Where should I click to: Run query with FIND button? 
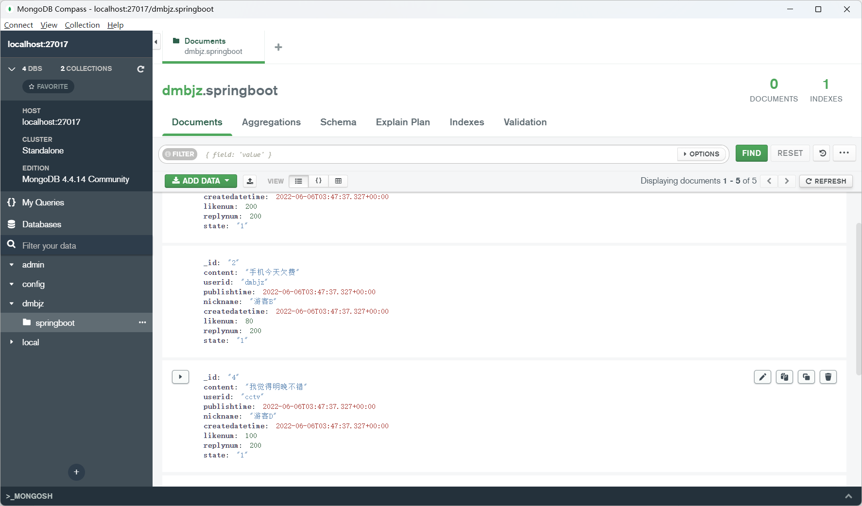click(751, 153)
